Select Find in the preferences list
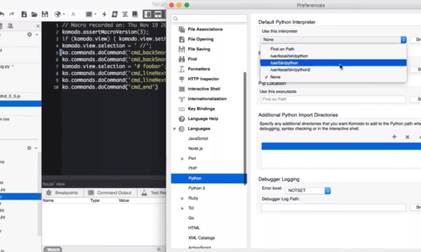 (x=192, y=59)
